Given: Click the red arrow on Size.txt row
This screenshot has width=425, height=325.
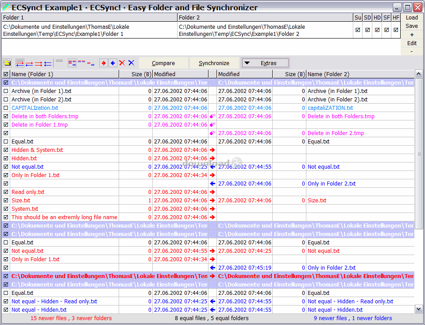Looking at the screenshot, I should click(x=212, y=200).
